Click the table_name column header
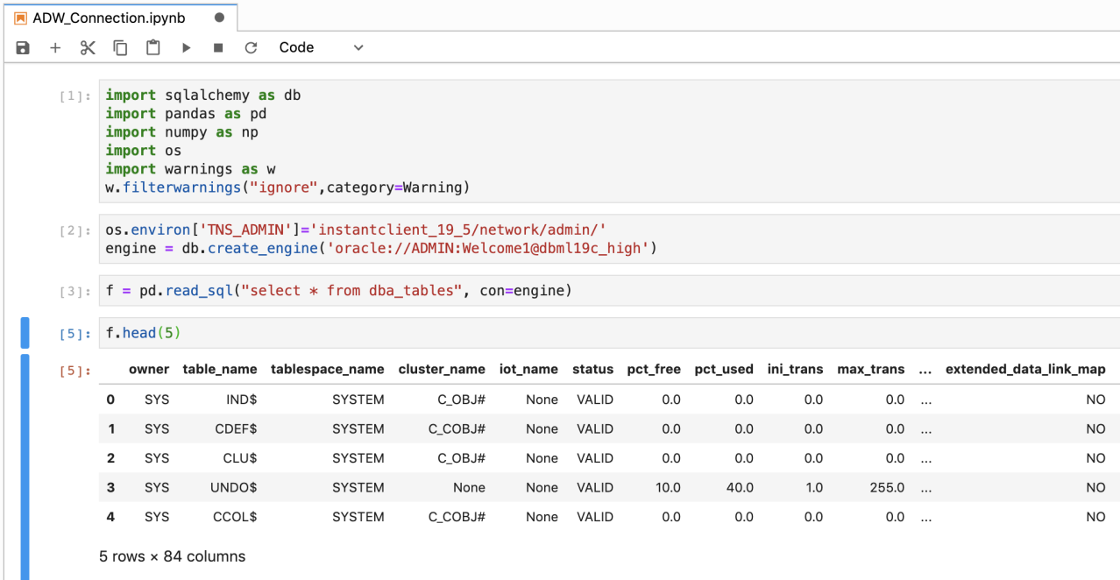The width and height of the screenshot is (1120, 580). point(219,369)
